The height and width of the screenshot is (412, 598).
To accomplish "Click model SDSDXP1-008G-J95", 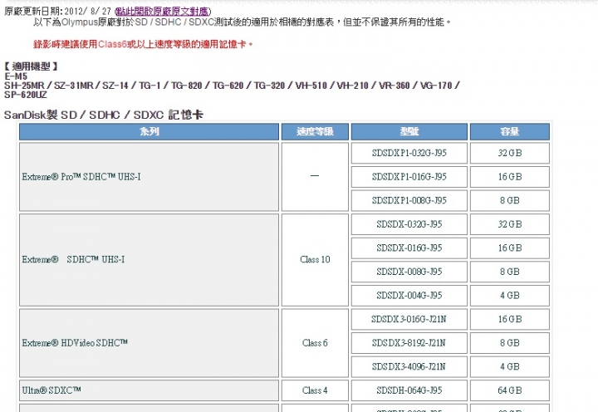I will pos(409,200).
